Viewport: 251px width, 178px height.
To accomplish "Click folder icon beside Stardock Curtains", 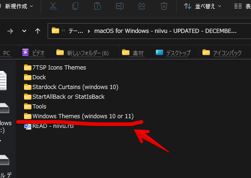I will pyautogui.click(x=28, y=87).
